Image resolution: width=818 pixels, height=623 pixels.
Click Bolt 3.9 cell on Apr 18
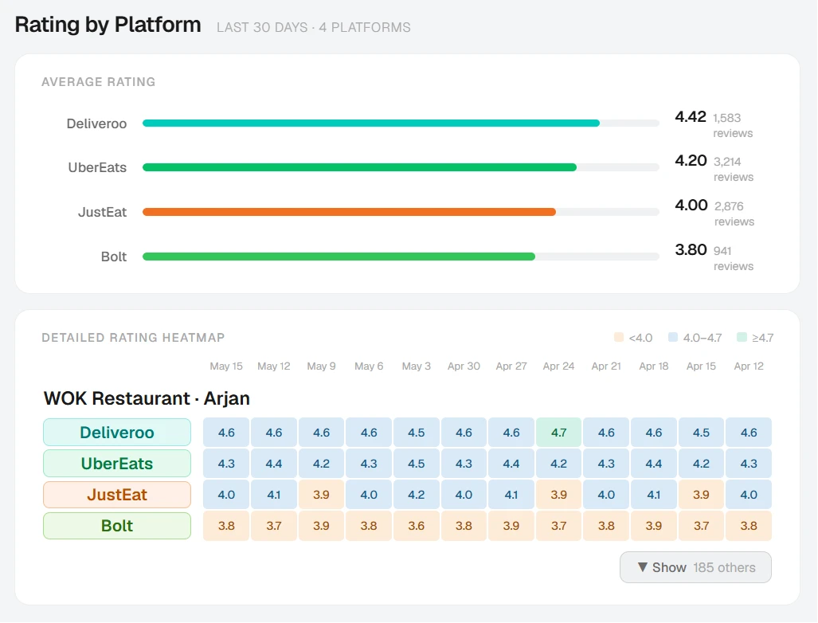[653, 526]
